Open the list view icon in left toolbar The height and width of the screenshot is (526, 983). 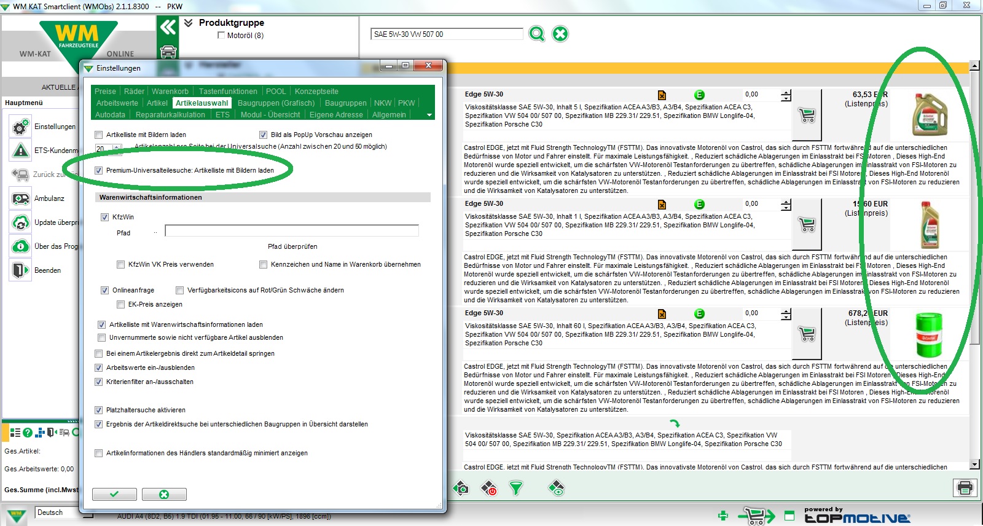15,433
